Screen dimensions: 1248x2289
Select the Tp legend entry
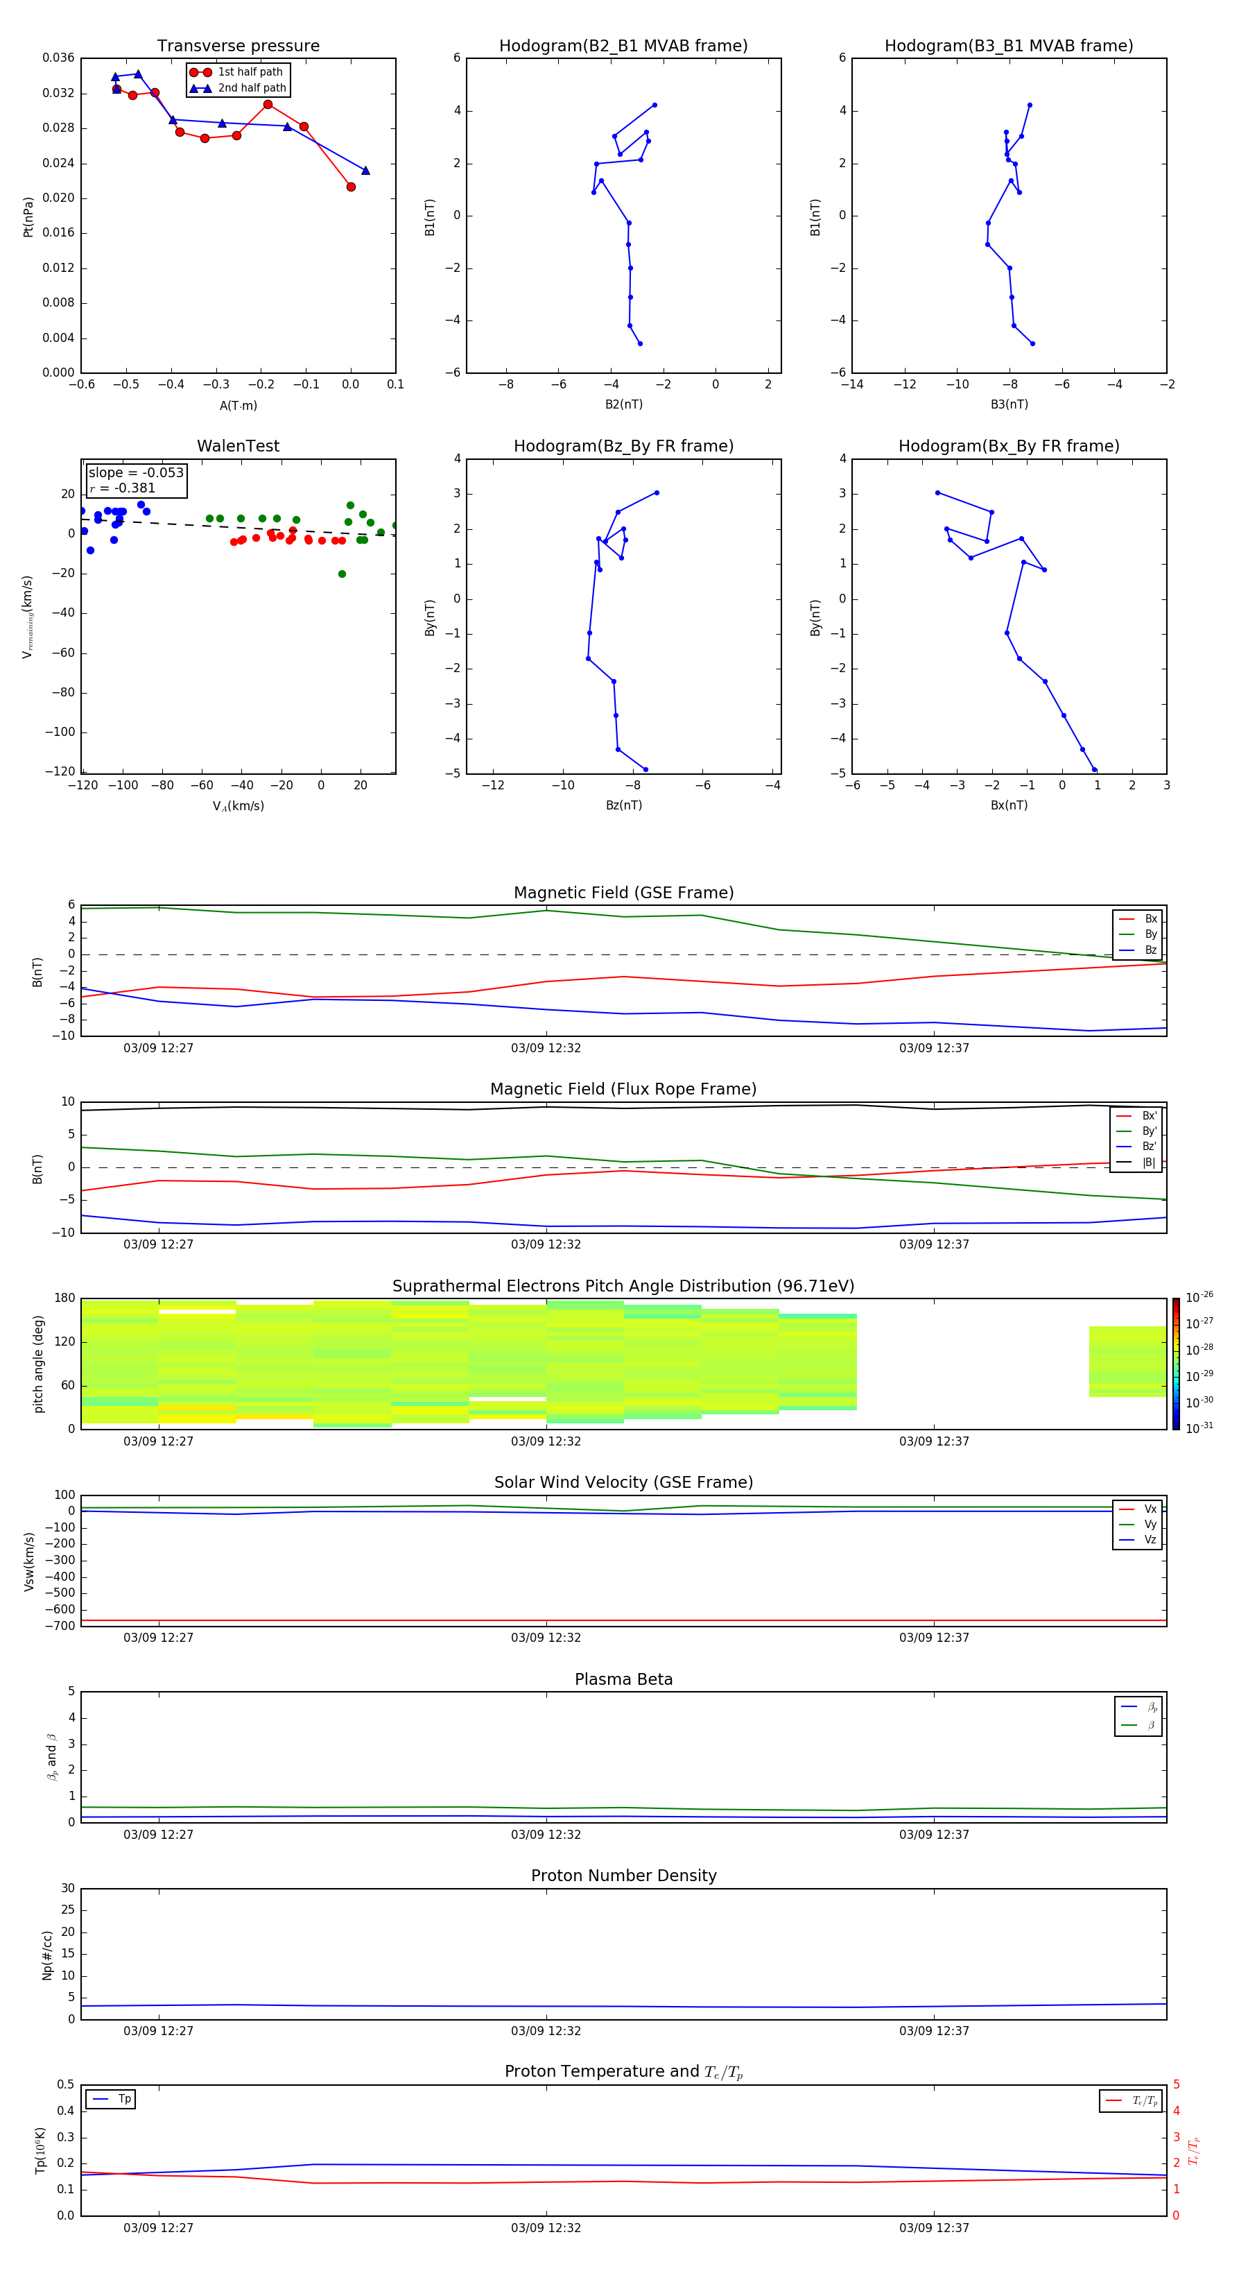coord(111,2099)
